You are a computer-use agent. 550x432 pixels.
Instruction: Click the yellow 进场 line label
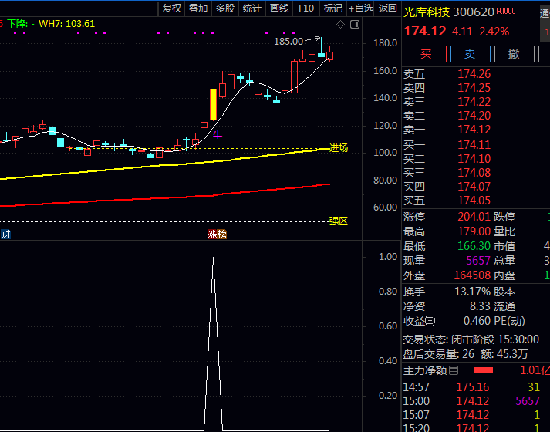(x=339, y=148)
